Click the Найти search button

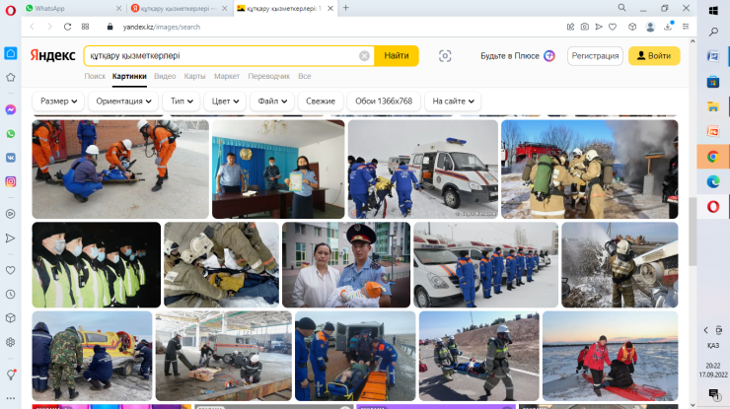(397, 56)
